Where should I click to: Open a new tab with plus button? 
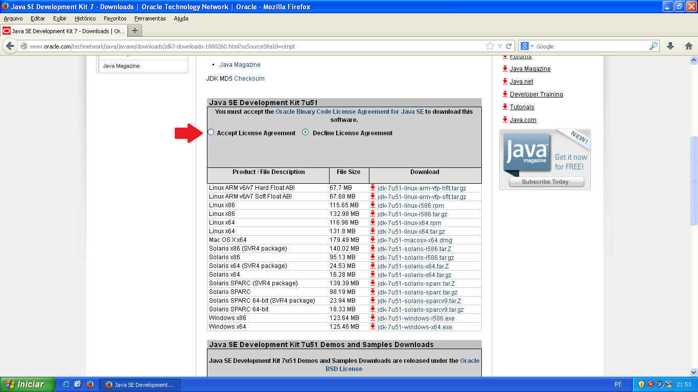coord(134,31)
